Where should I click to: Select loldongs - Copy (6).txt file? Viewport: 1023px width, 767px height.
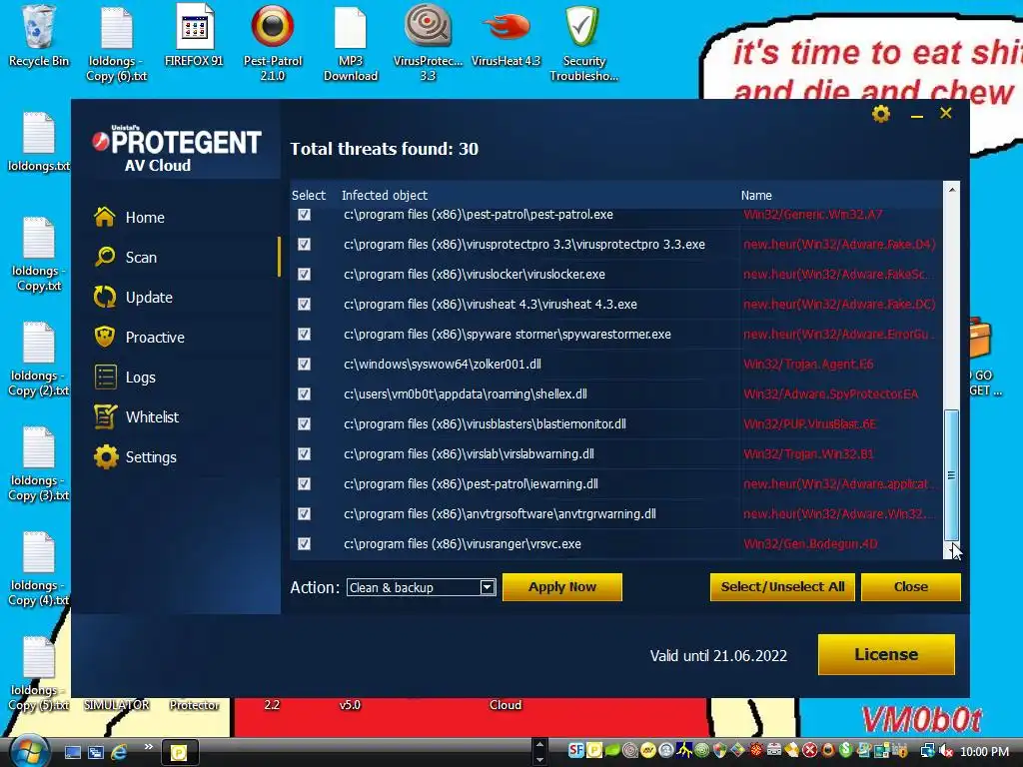coord(117,43)
